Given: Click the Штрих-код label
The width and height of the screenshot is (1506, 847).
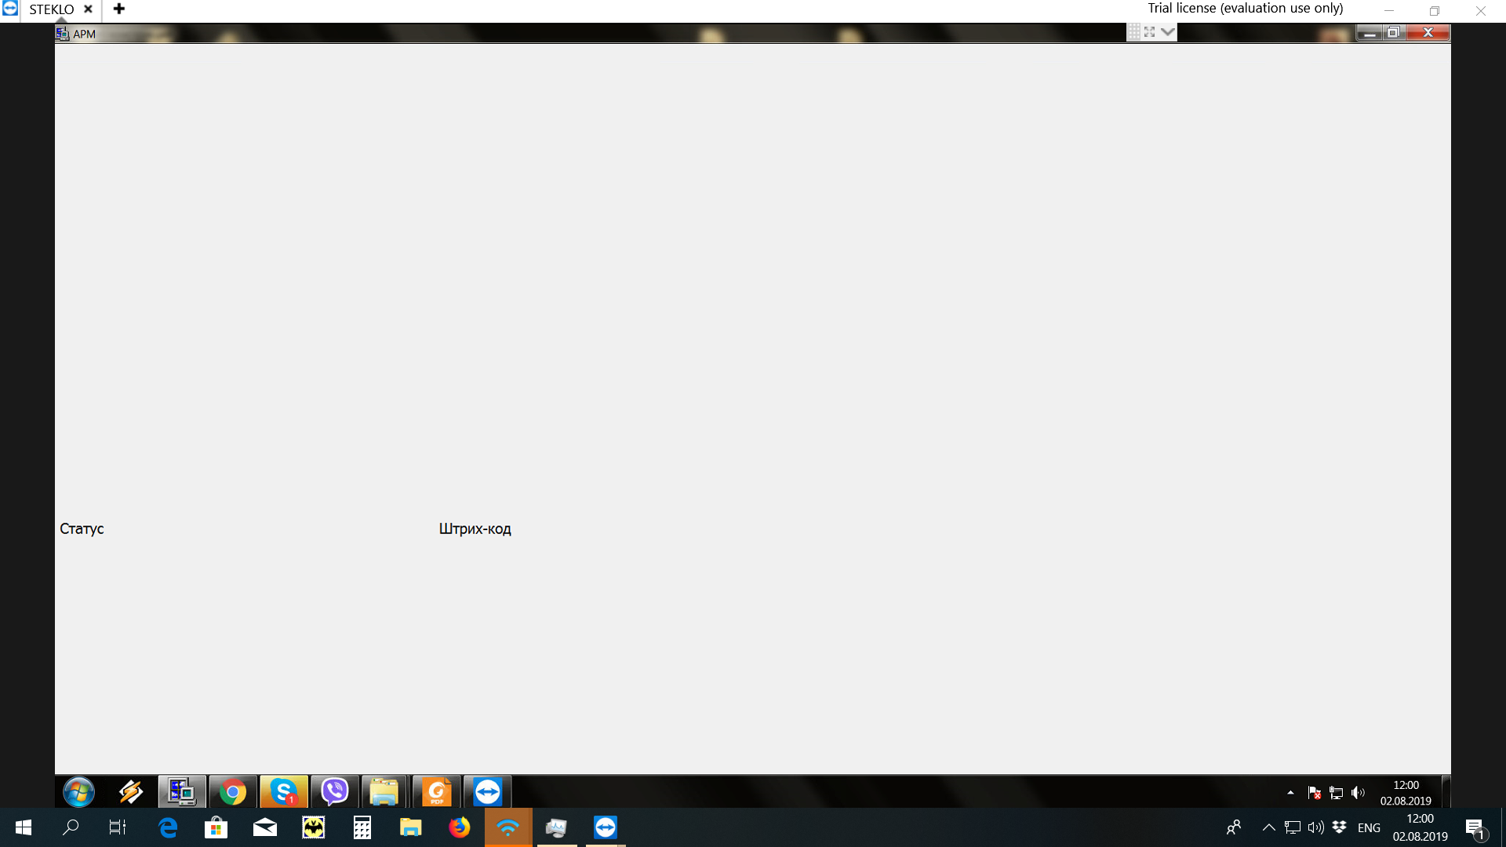Looking at the screenshot, I should coord(475,529).
